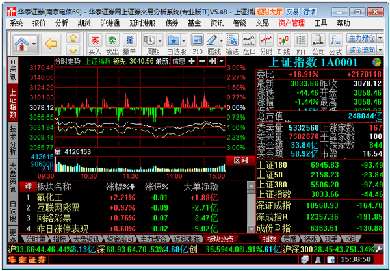Go back with the yellow left arrow

(51, 44)
